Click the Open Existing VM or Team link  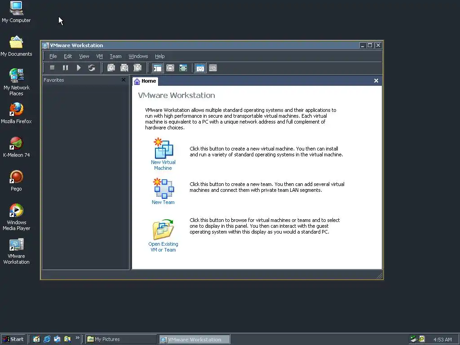[x=163, y=247]
